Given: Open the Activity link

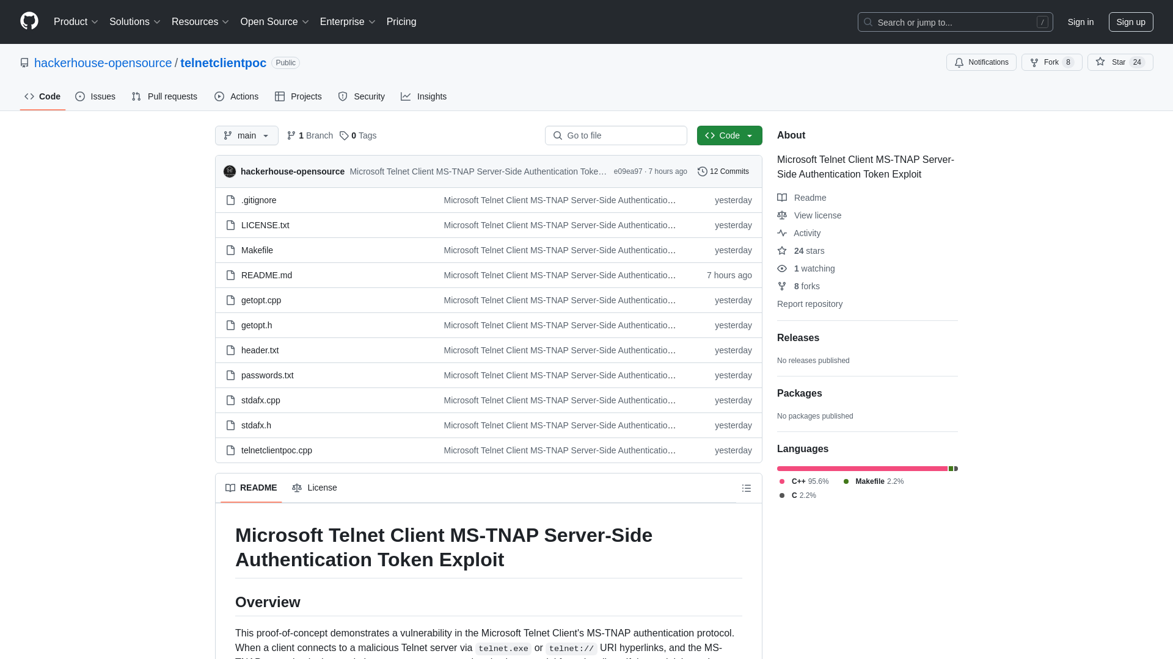Looking at the screenshot, I should click(x=798, y=233).
